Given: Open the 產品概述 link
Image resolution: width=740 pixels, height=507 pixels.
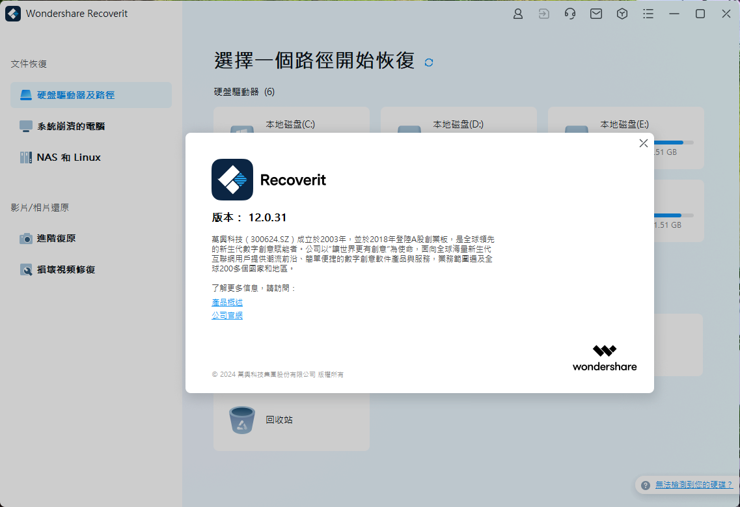Looking at the screenshot, I should tap(227, 303).
